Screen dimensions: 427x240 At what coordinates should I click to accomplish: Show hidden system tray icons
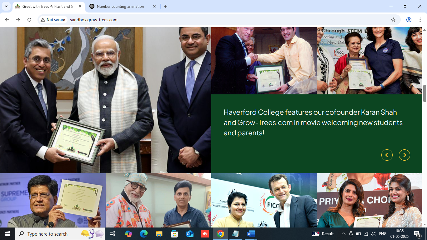tap(343, 234)
